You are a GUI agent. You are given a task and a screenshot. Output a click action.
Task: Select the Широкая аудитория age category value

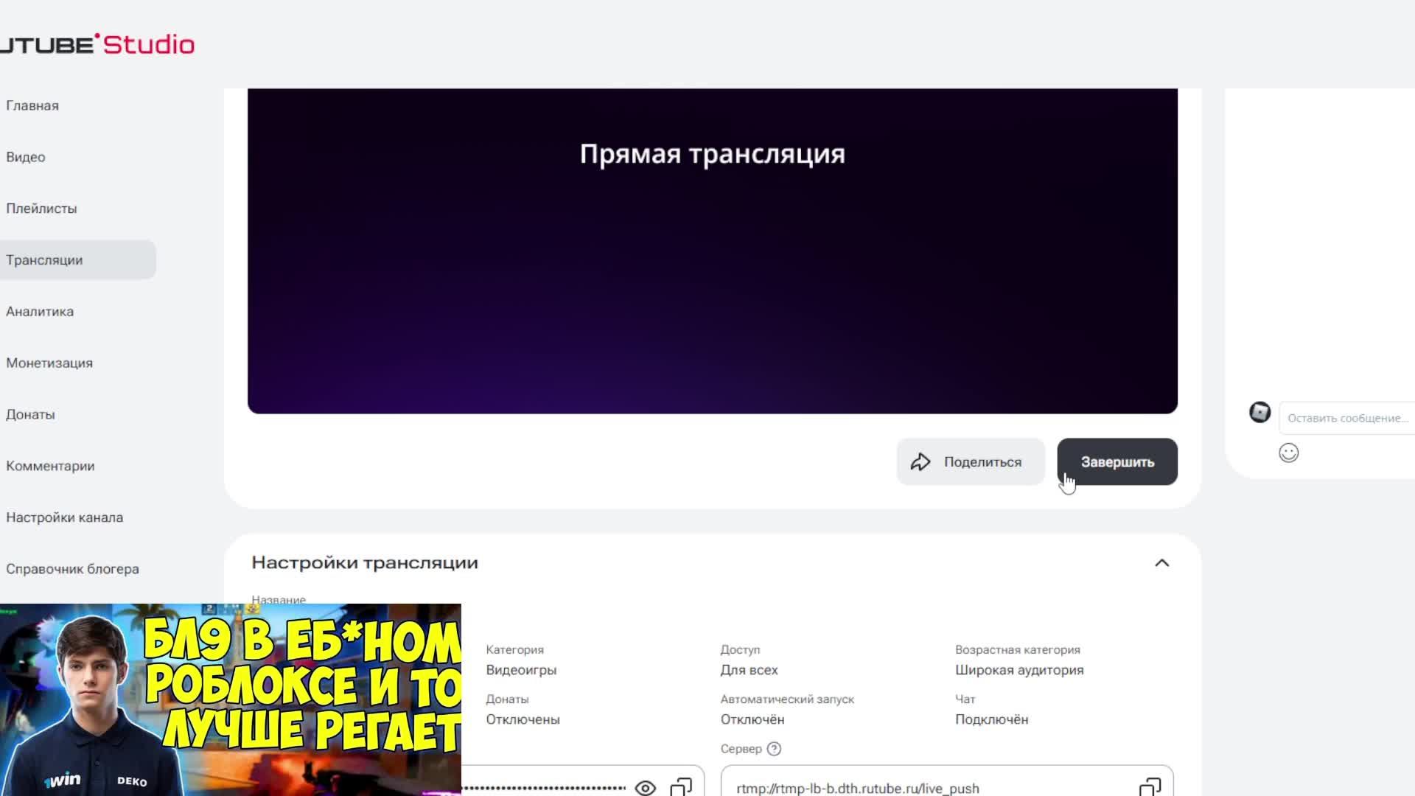pyautogui.click(x=1020, y=669)
